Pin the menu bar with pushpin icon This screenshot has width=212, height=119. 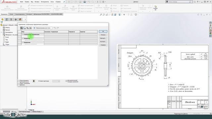coord(64,2)
